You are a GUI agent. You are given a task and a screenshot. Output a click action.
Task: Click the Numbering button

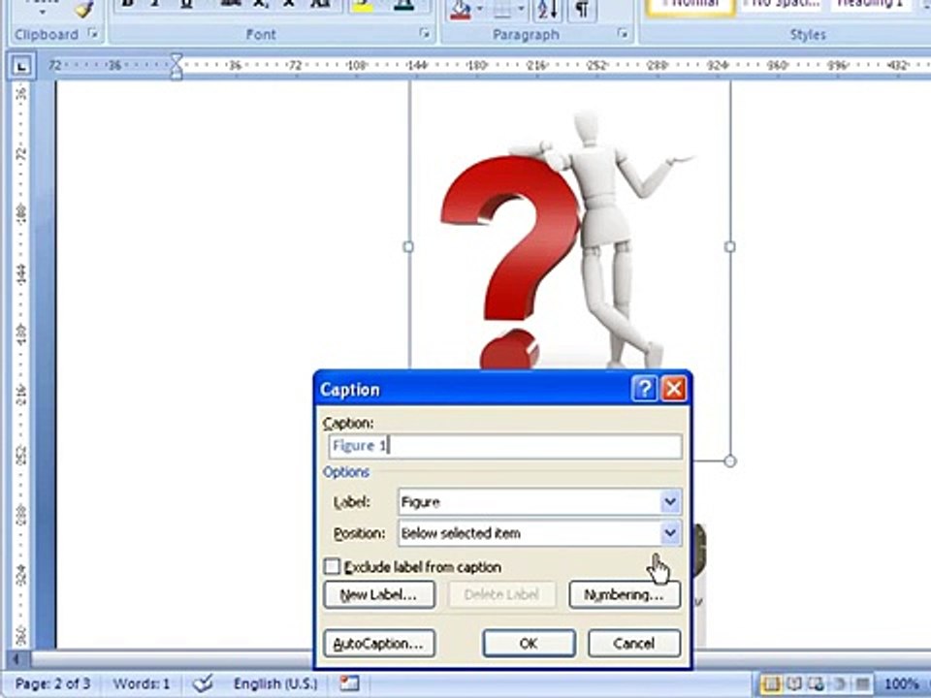pos(624,594)
